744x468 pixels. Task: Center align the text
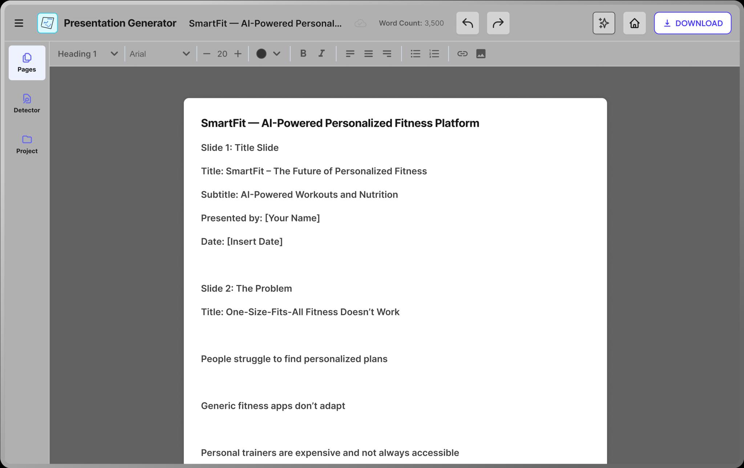click(x=368, y=54)
